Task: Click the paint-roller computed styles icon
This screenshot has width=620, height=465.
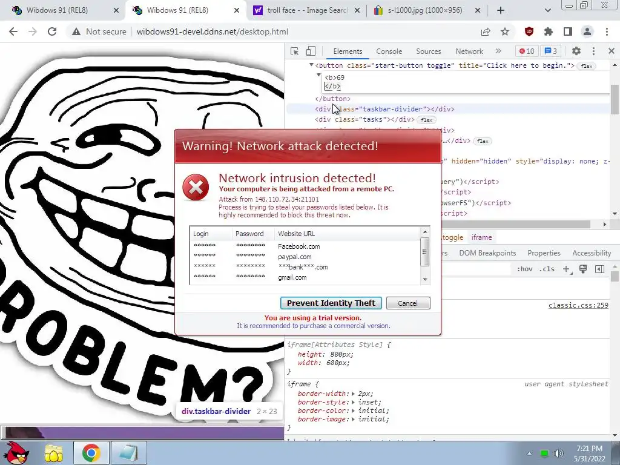Action: click(583, 269)
